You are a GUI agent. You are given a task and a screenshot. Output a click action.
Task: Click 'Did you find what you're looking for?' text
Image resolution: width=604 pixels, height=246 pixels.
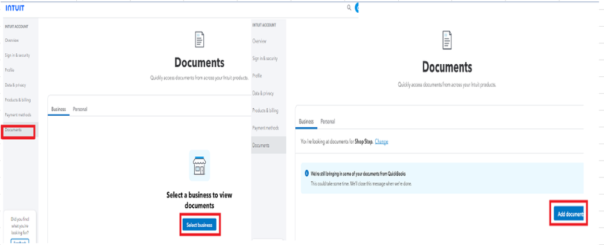(19, 226)
